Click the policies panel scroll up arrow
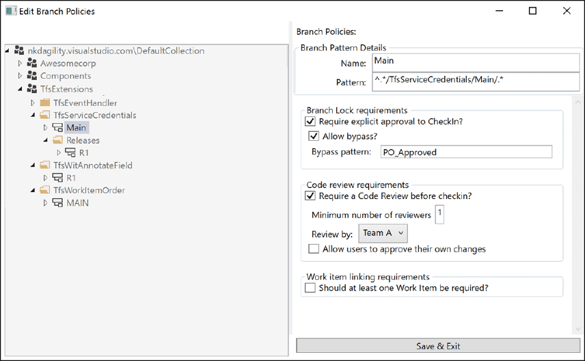The width and height of the screenshot is (585, 361). (x=577, y=102)
